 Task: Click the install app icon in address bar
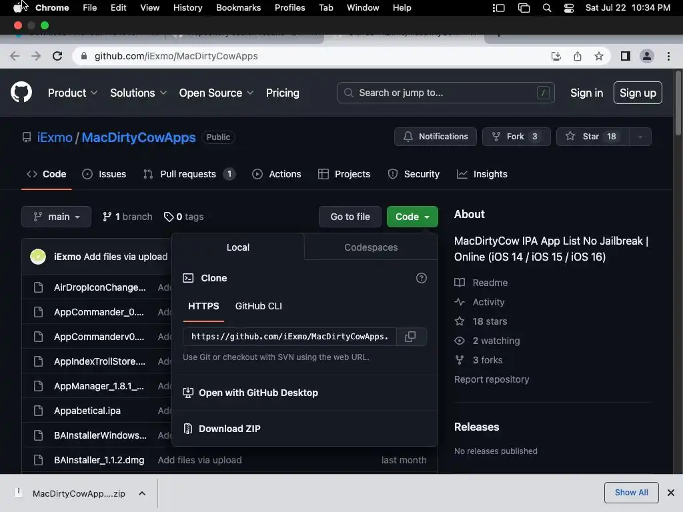(556, 56)
